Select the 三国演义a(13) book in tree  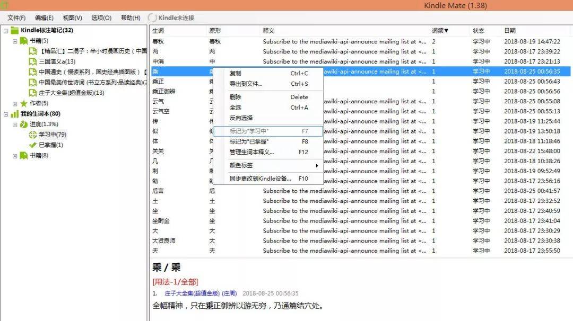click(x=57, y=61)
